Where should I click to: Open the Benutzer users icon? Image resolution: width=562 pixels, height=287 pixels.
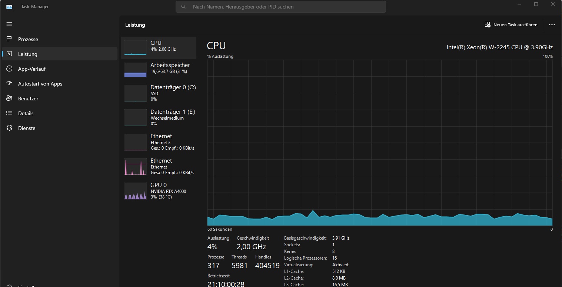(x=10, y=98)
